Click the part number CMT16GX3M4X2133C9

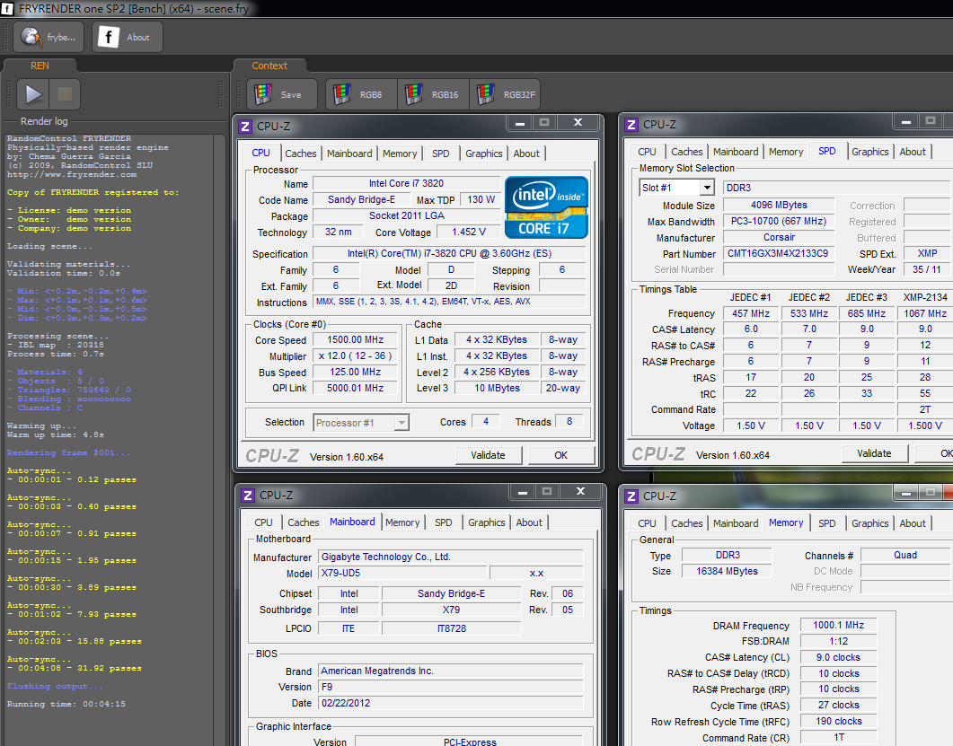tap(778, 254)
